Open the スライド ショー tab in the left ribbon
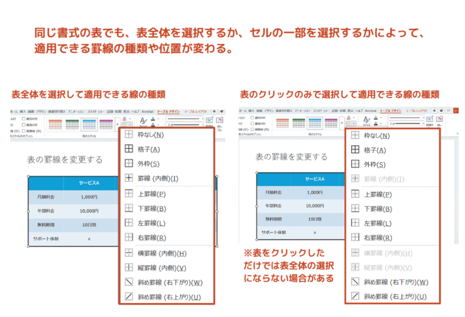This screenshot has width=465, height=317. 96,112
